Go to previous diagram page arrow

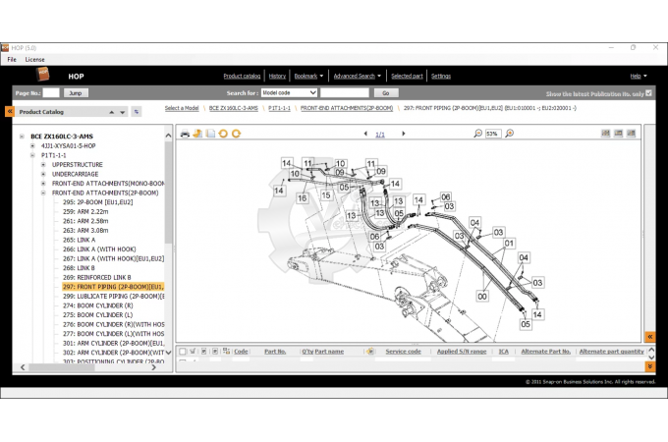(x=365, y=134)
